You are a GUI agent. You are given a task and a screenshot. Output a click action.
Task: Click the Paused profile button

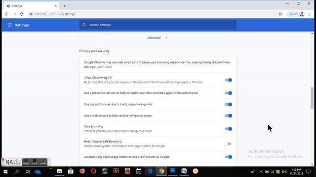click(x=296, y=14)
